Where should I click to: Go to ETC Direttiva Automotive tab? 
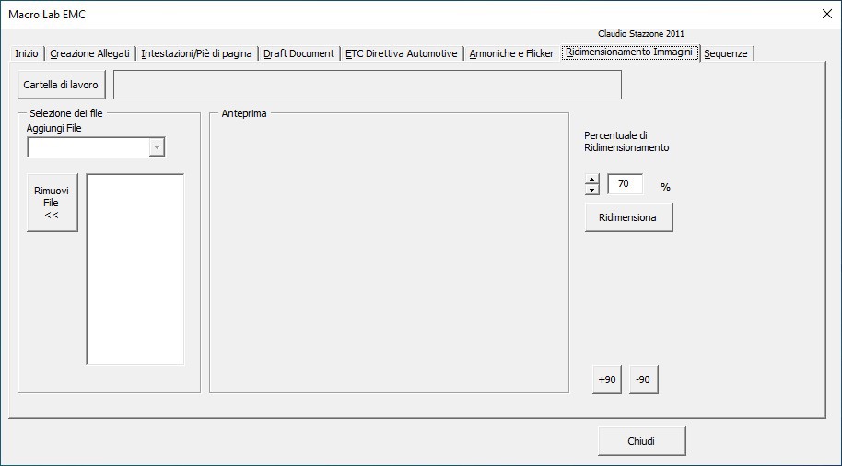point(401,53)
